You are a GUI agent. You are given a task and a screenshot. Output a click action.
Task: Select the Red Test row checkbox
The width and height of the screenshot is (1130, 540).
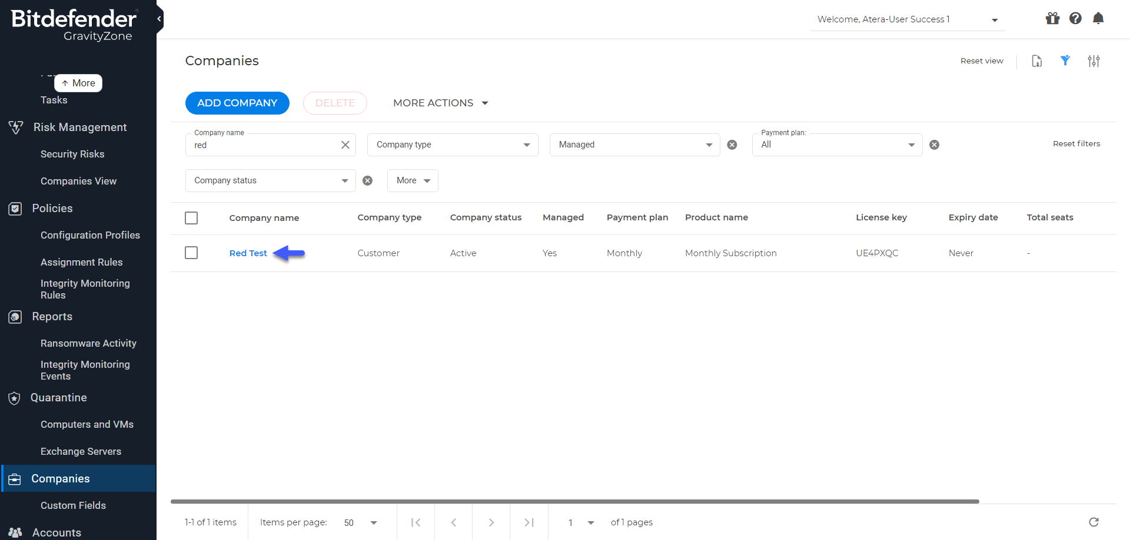click(191, 253)
